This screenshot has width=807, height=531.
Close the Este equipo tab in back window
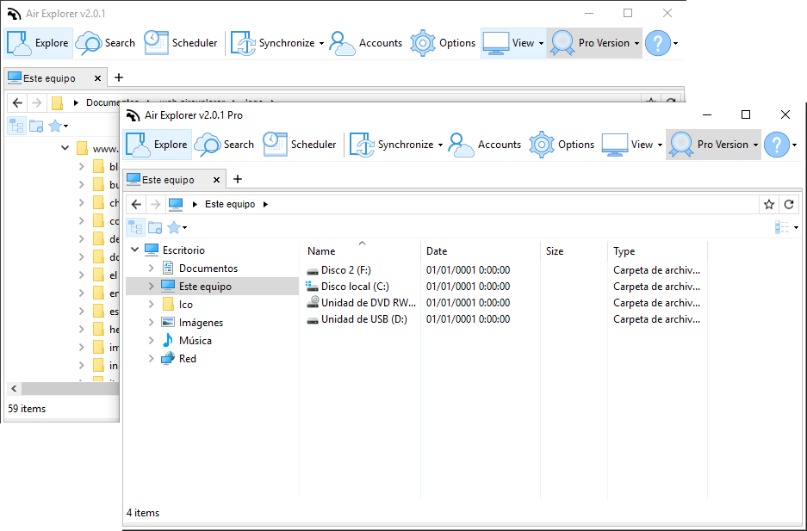click(x=98, y=78)
